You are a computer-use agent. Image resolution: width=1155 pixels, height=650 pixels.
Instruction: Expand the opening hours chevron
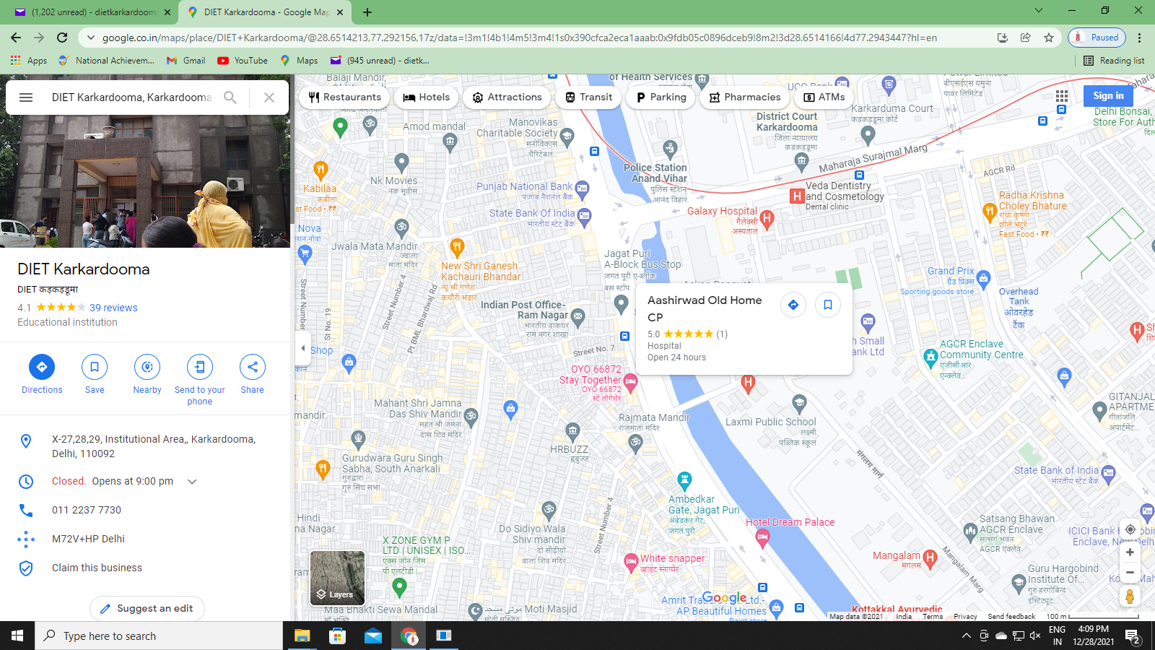pos(192,482)
